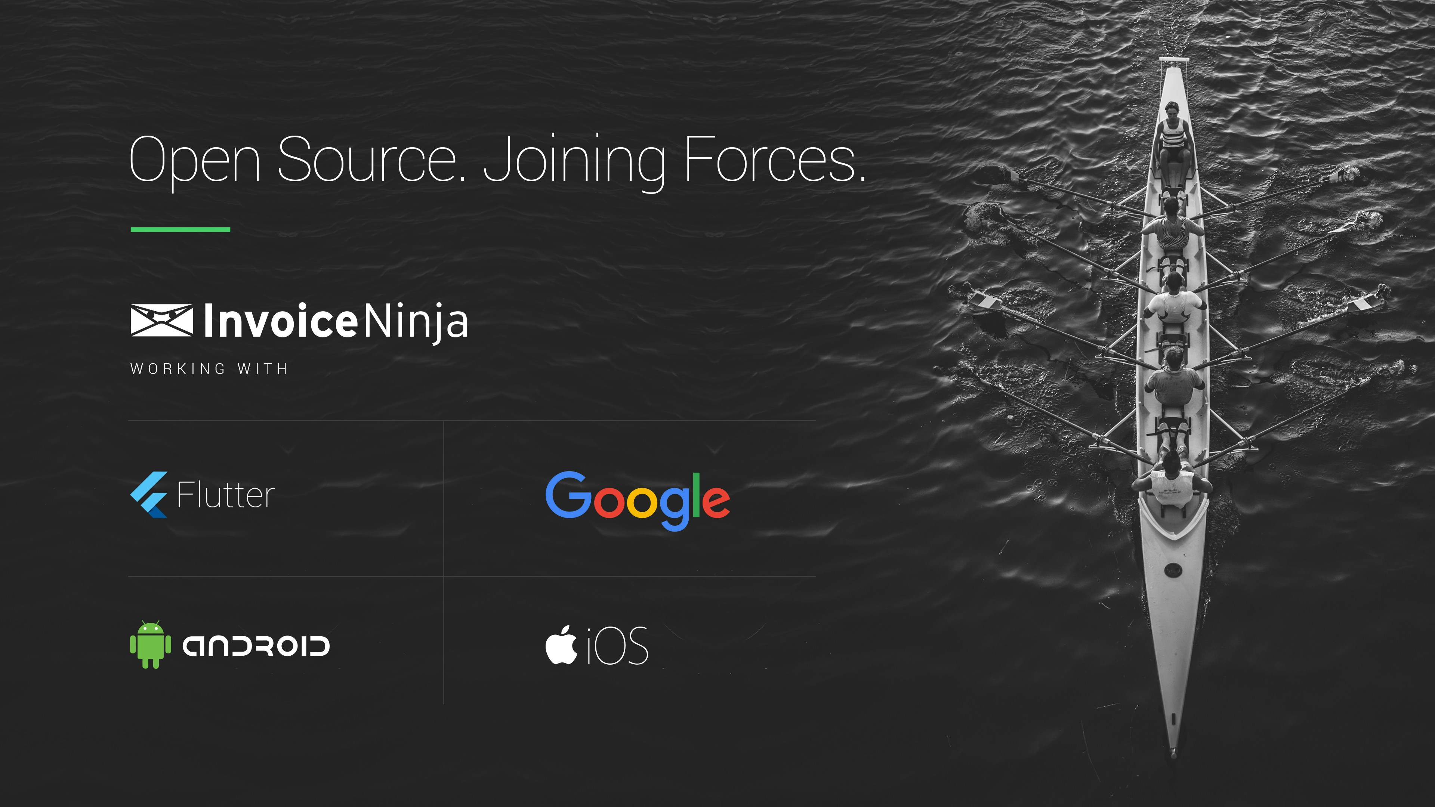Image resolution: width=1435 pixels, height=807 pixels.
Task: Click the iOS text label
Action: tap(618, 646)
